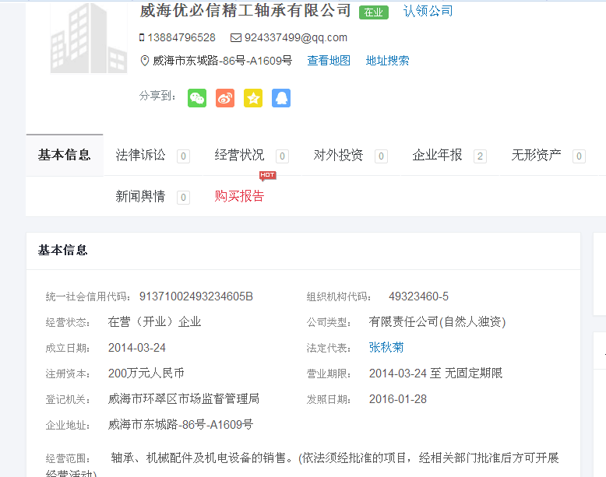Open the 基本信息 tab
This screenshot has height=477, width=606.
pyautogui.click(x=64, y=155)
